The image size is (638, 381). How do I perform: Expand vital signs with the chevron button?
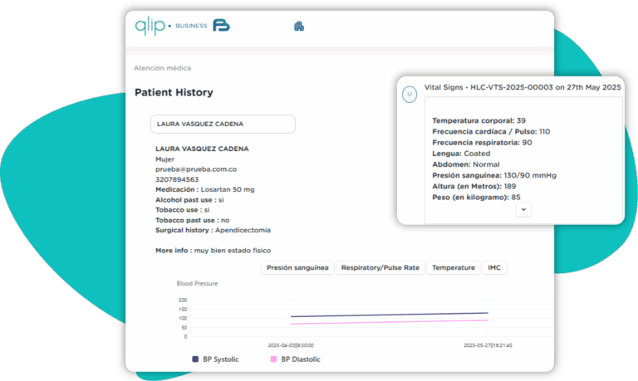523,210
